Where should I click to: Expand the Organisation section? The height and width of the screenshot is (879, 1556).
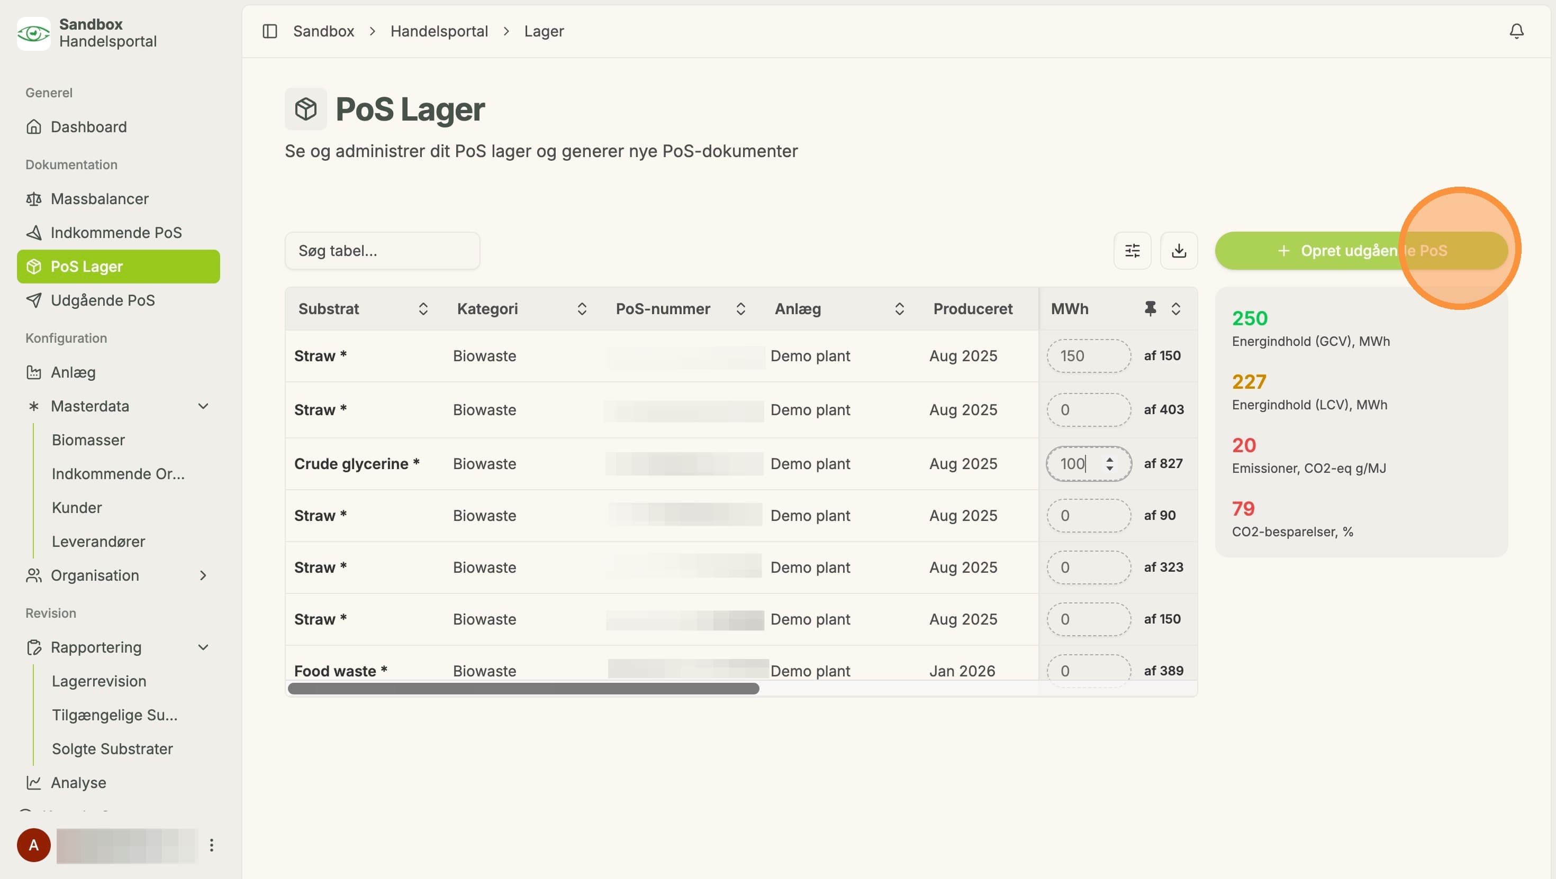point(203,575)
